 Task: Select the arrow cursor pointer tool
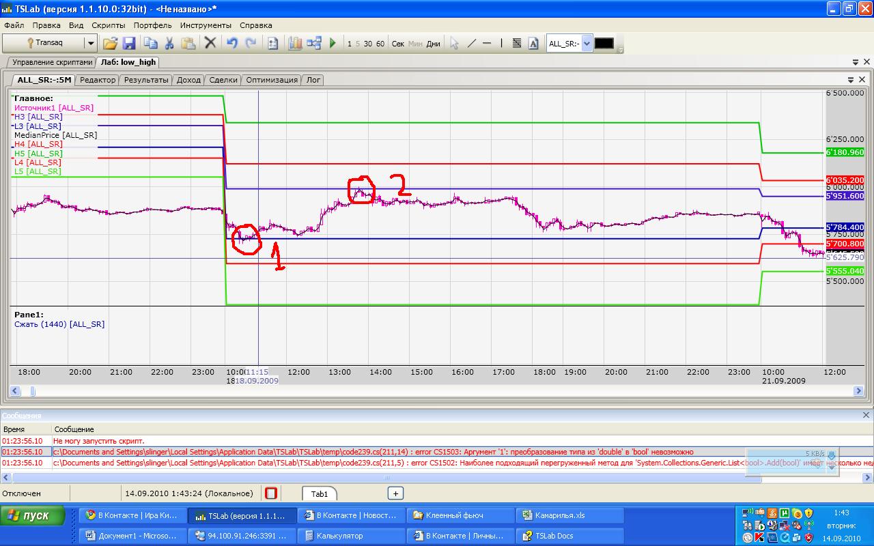tap(454, 43)
